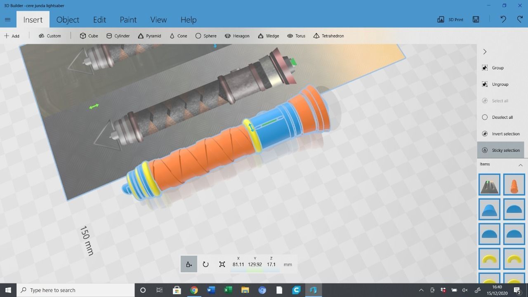528x297 pixels.
Task: Open the Help tab
Action: [x=189, y=19]
